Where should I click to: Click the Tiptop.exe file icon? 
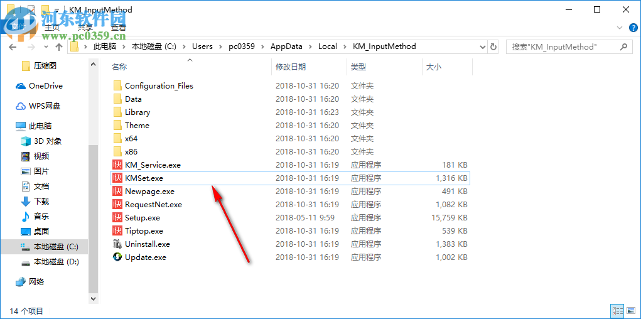click(118, 231)
